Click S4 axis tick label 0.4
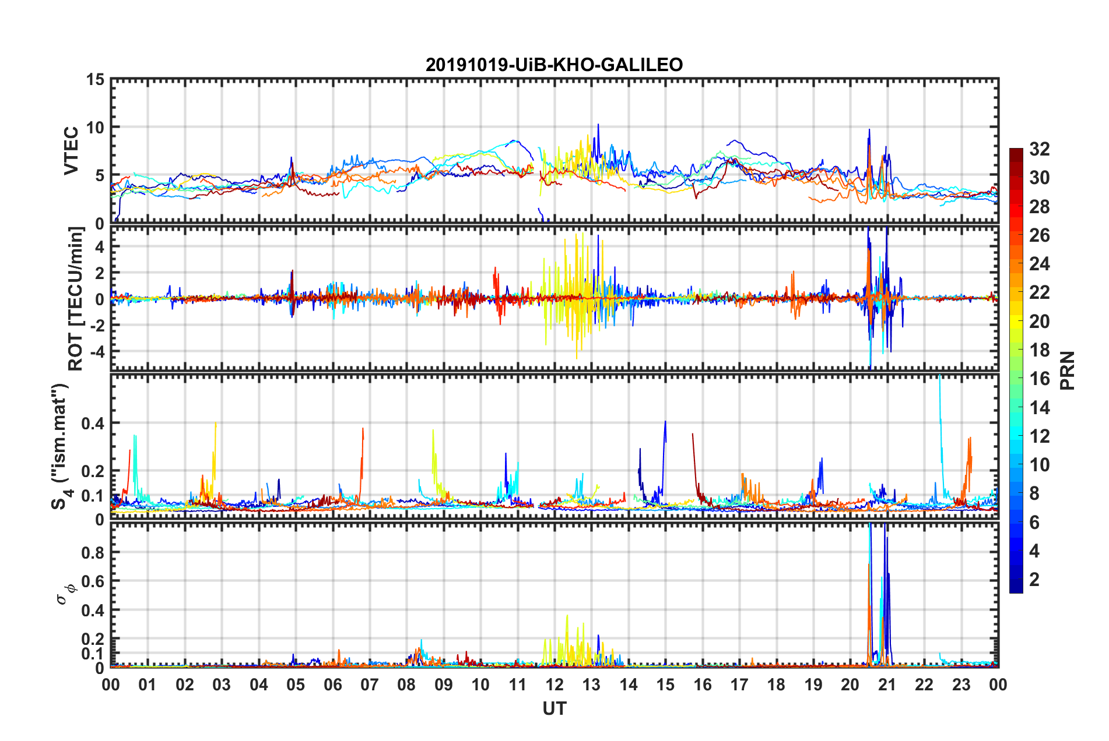The width and height of the screenshot is (1109, 741). [x=93, y=424]
